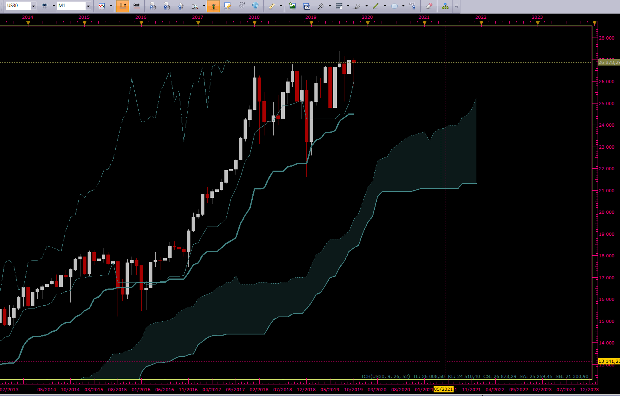Image resolution: width=620 pixels, height=396 pixels.
Task: Toggle the highlighted orange autoscale button
Action: [213, 6]
